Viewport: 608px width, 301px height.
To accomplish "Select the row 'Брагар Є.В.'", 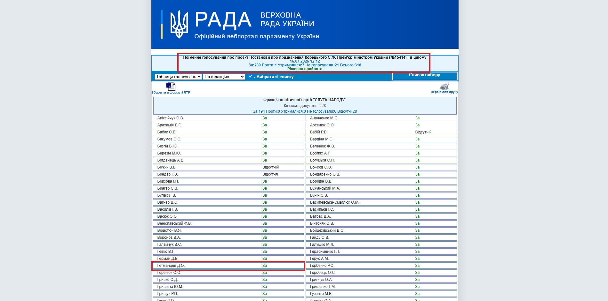I will (228, 188).
